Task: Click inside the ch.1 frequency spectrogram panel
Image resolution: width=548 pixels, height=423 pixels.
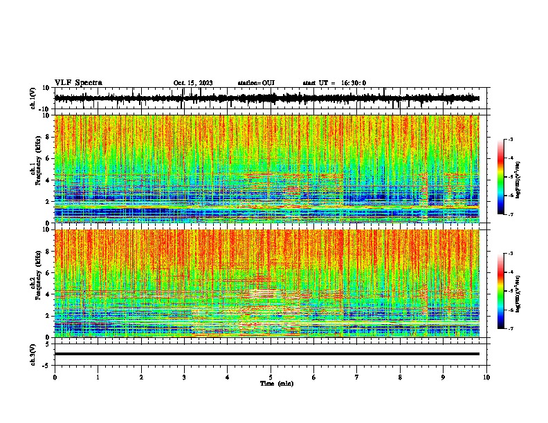Action: (267, 169)
